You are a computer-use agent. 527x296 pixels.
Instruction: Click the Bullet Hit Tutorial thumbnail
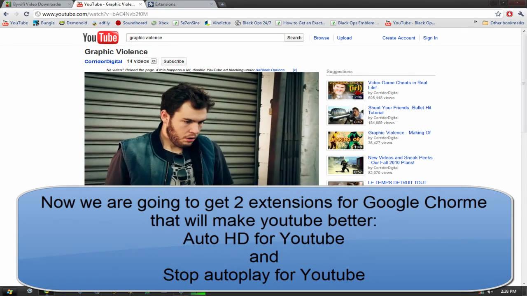[x=346, y=115]
